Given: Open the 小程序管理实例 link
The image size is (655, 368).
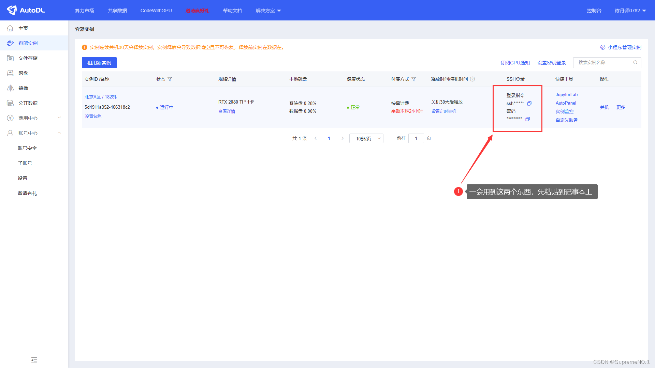Looking at the screenshot, I should [x=624, y=47].
